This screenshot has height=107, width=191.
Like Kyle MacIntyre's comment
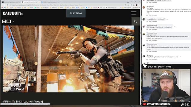pyautogui.click(x=147, y=29)
